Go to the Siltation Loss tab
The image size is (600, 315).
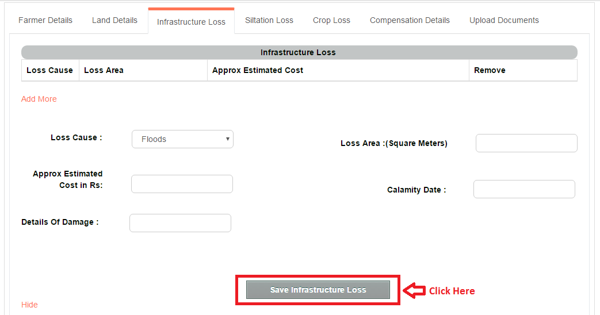[x=269, y=20]
